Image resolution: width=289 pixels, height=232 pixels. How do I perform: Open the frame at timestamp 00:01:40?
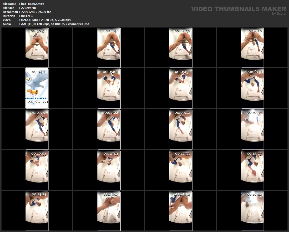(x=109, y=47)
